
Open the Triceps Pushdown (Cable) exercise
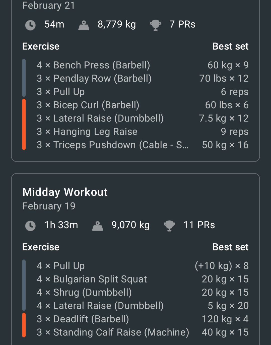click(x=112, y=145)
